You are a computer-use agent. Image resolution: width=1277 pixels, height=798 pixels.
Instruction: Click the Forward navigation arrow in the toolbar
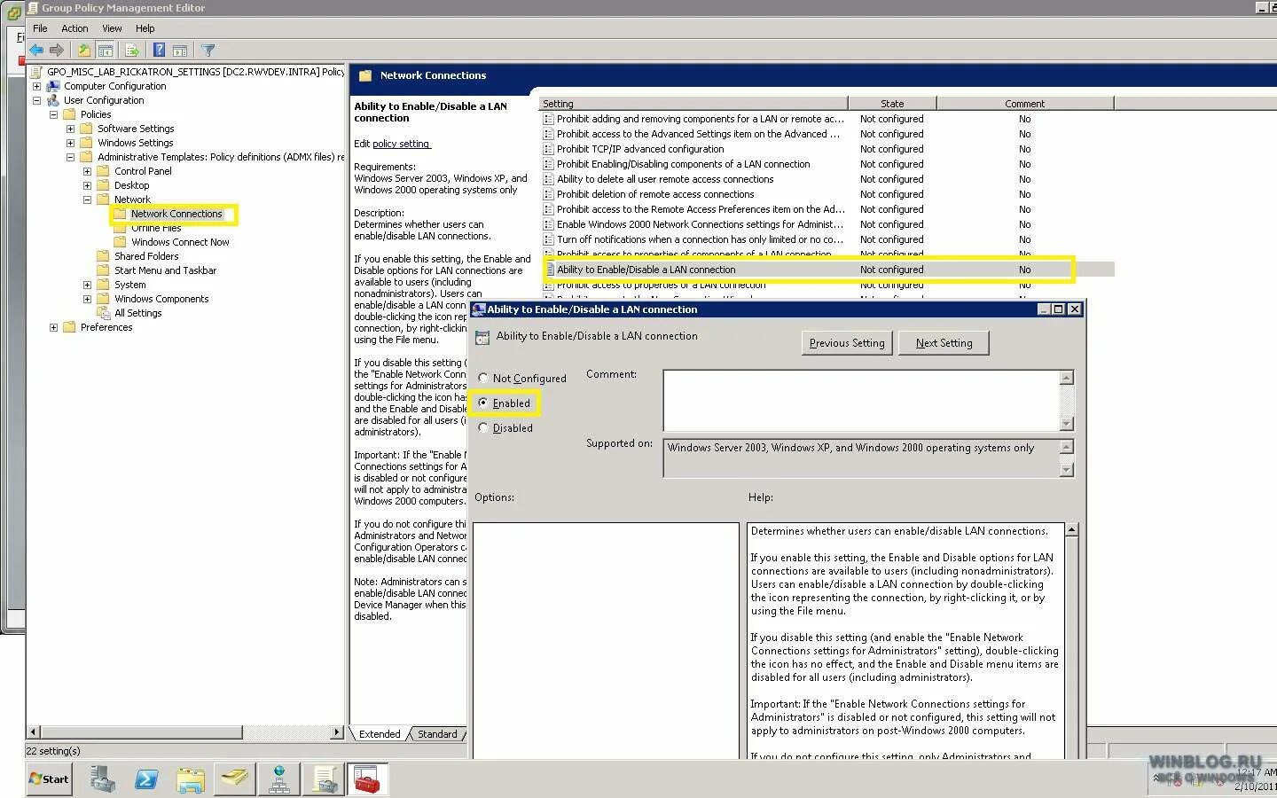tap(57, 50)
